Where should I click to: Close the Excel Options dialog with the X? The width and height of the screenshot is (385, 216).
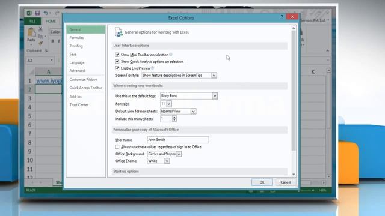tap(292, 17)
